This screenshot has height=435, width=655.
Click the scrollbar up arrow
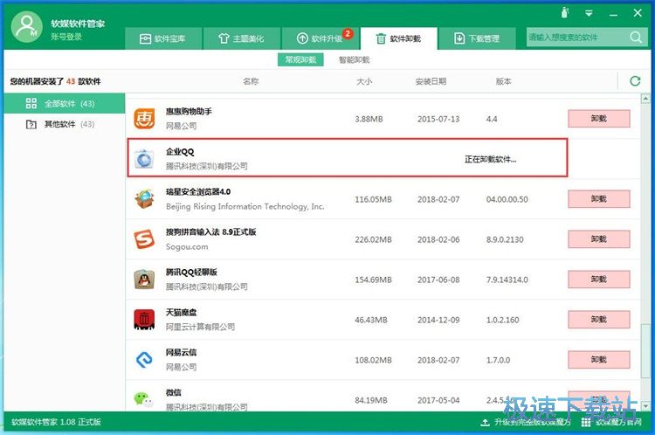tap(645, 99)
